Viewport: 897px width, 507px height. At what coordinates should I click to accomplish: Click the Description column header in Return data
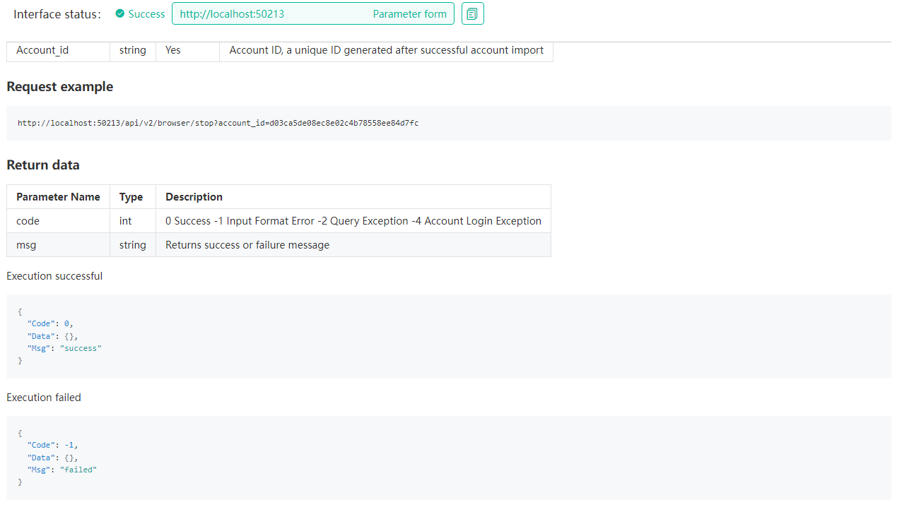tap(194, 197)
